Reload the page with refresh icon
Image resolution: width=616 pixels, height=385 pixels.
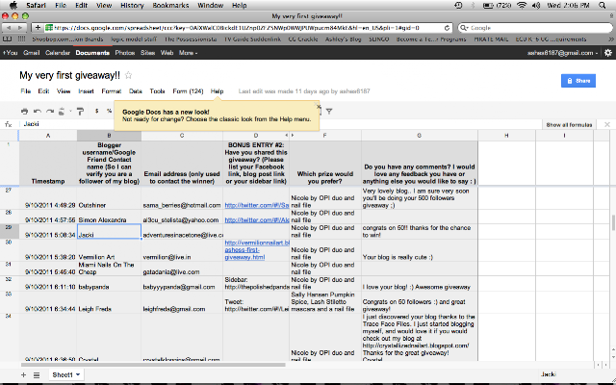(x=447, y=28)
